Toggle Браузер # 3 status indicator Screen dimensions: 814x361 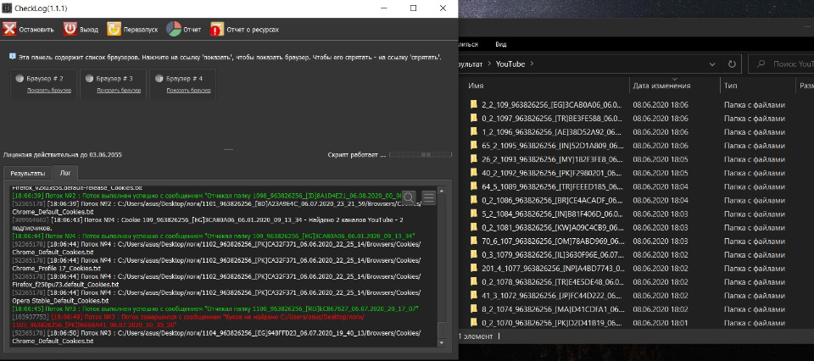click(x=89, y=79)
